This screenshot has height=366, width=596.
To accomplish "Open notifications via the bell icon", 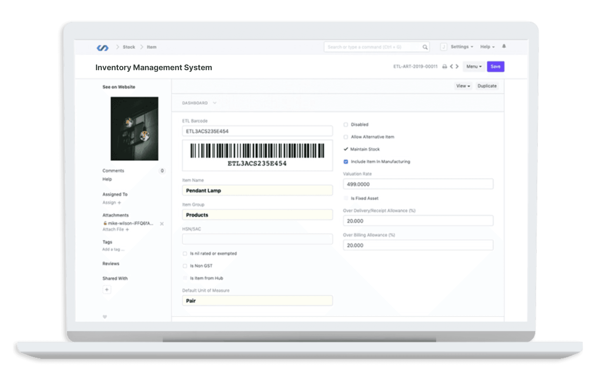I will coord(504,46).
